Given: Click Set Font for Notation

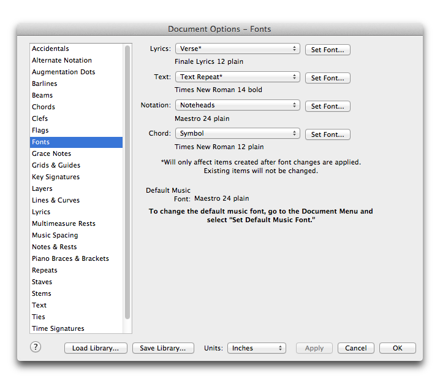Looking at the screenshot, I should (327, 106).
